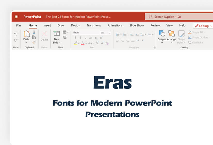Decrease indent level icon
213x145 pixels.
pos(132,34)
